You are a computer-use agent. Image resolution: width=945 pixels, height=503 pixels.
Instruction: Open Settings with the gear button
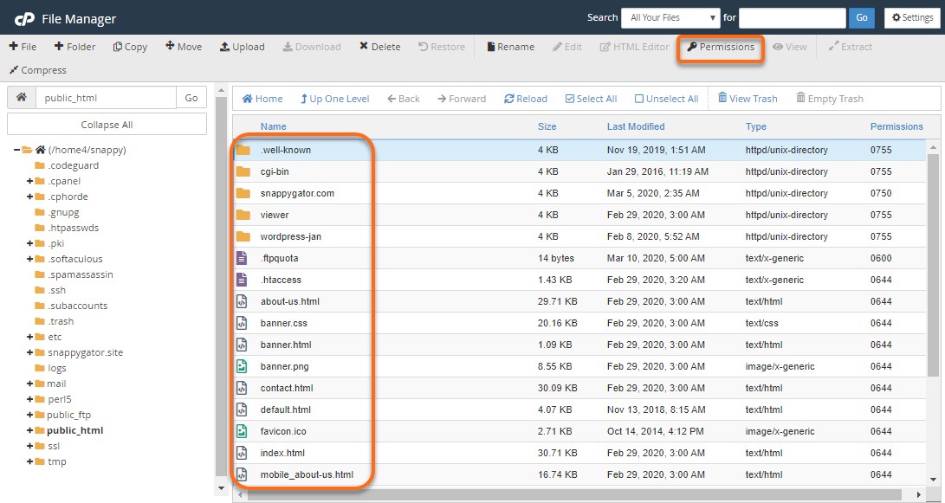click(x=912, y=17)
